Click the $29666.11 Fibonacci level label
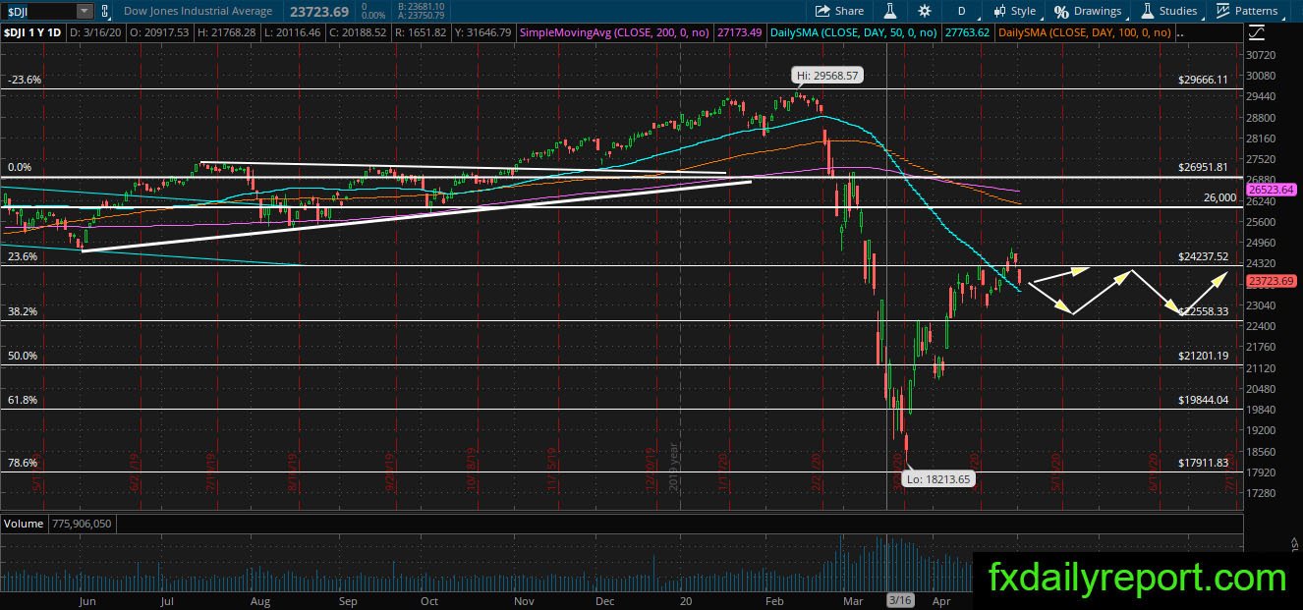1303x610 pixels. (x=1204, y=80)
